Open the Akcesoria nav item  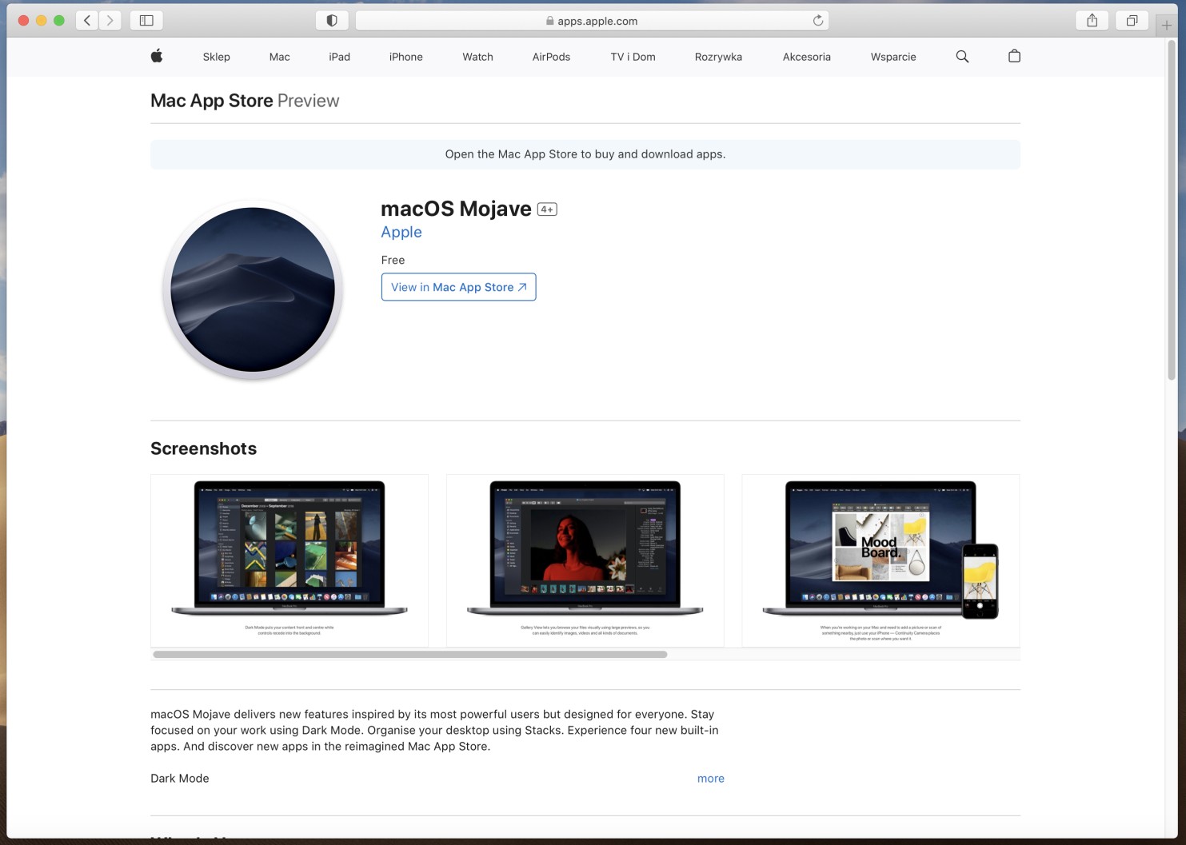pos(806,57)
